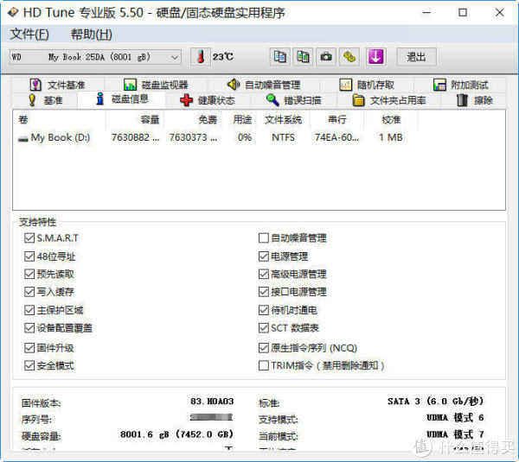Click the NTFS file system cell
Viewport: 519px width, 462px height.
click(x=284, y=137)
